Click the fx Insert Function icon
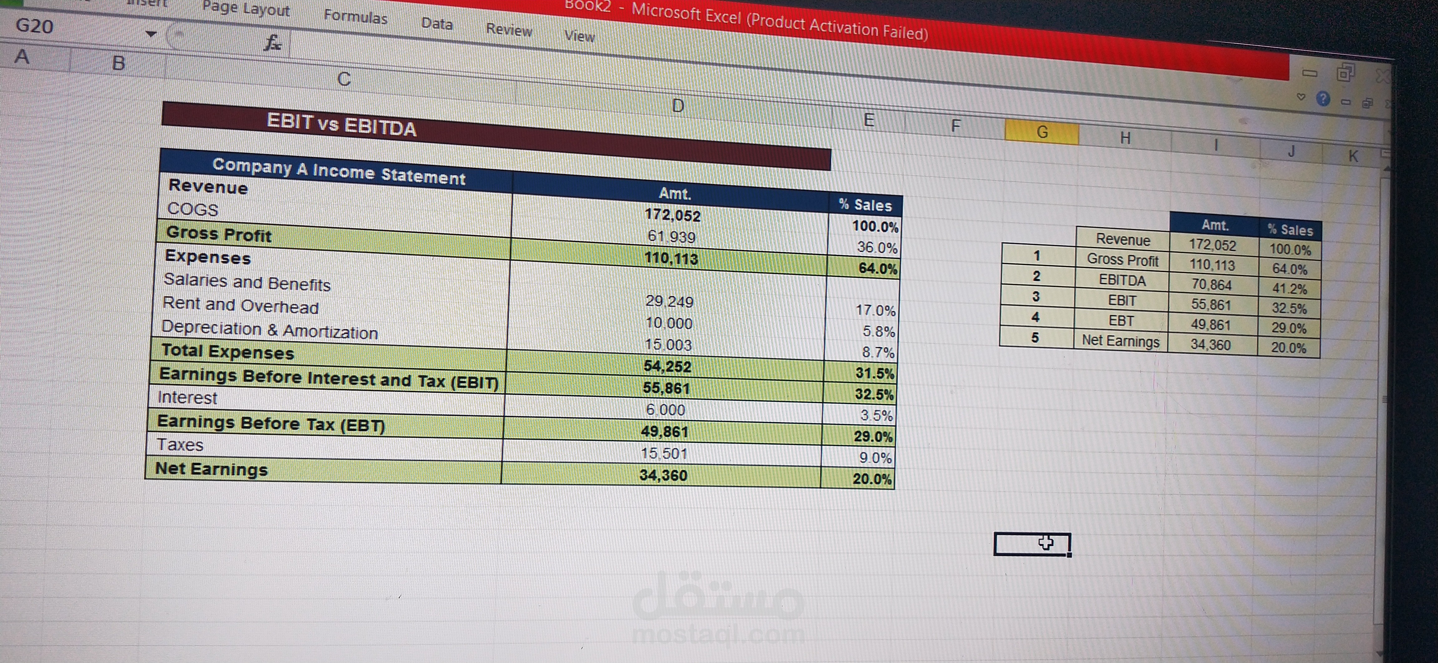 (273, 42)
